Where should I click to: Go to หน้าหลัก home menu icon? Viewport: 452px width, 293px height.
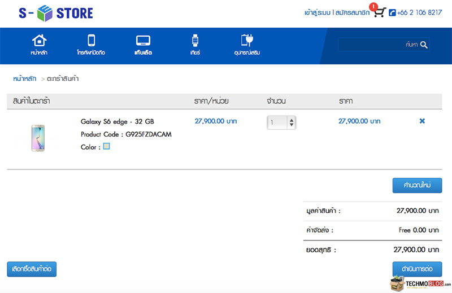[39, 45]
